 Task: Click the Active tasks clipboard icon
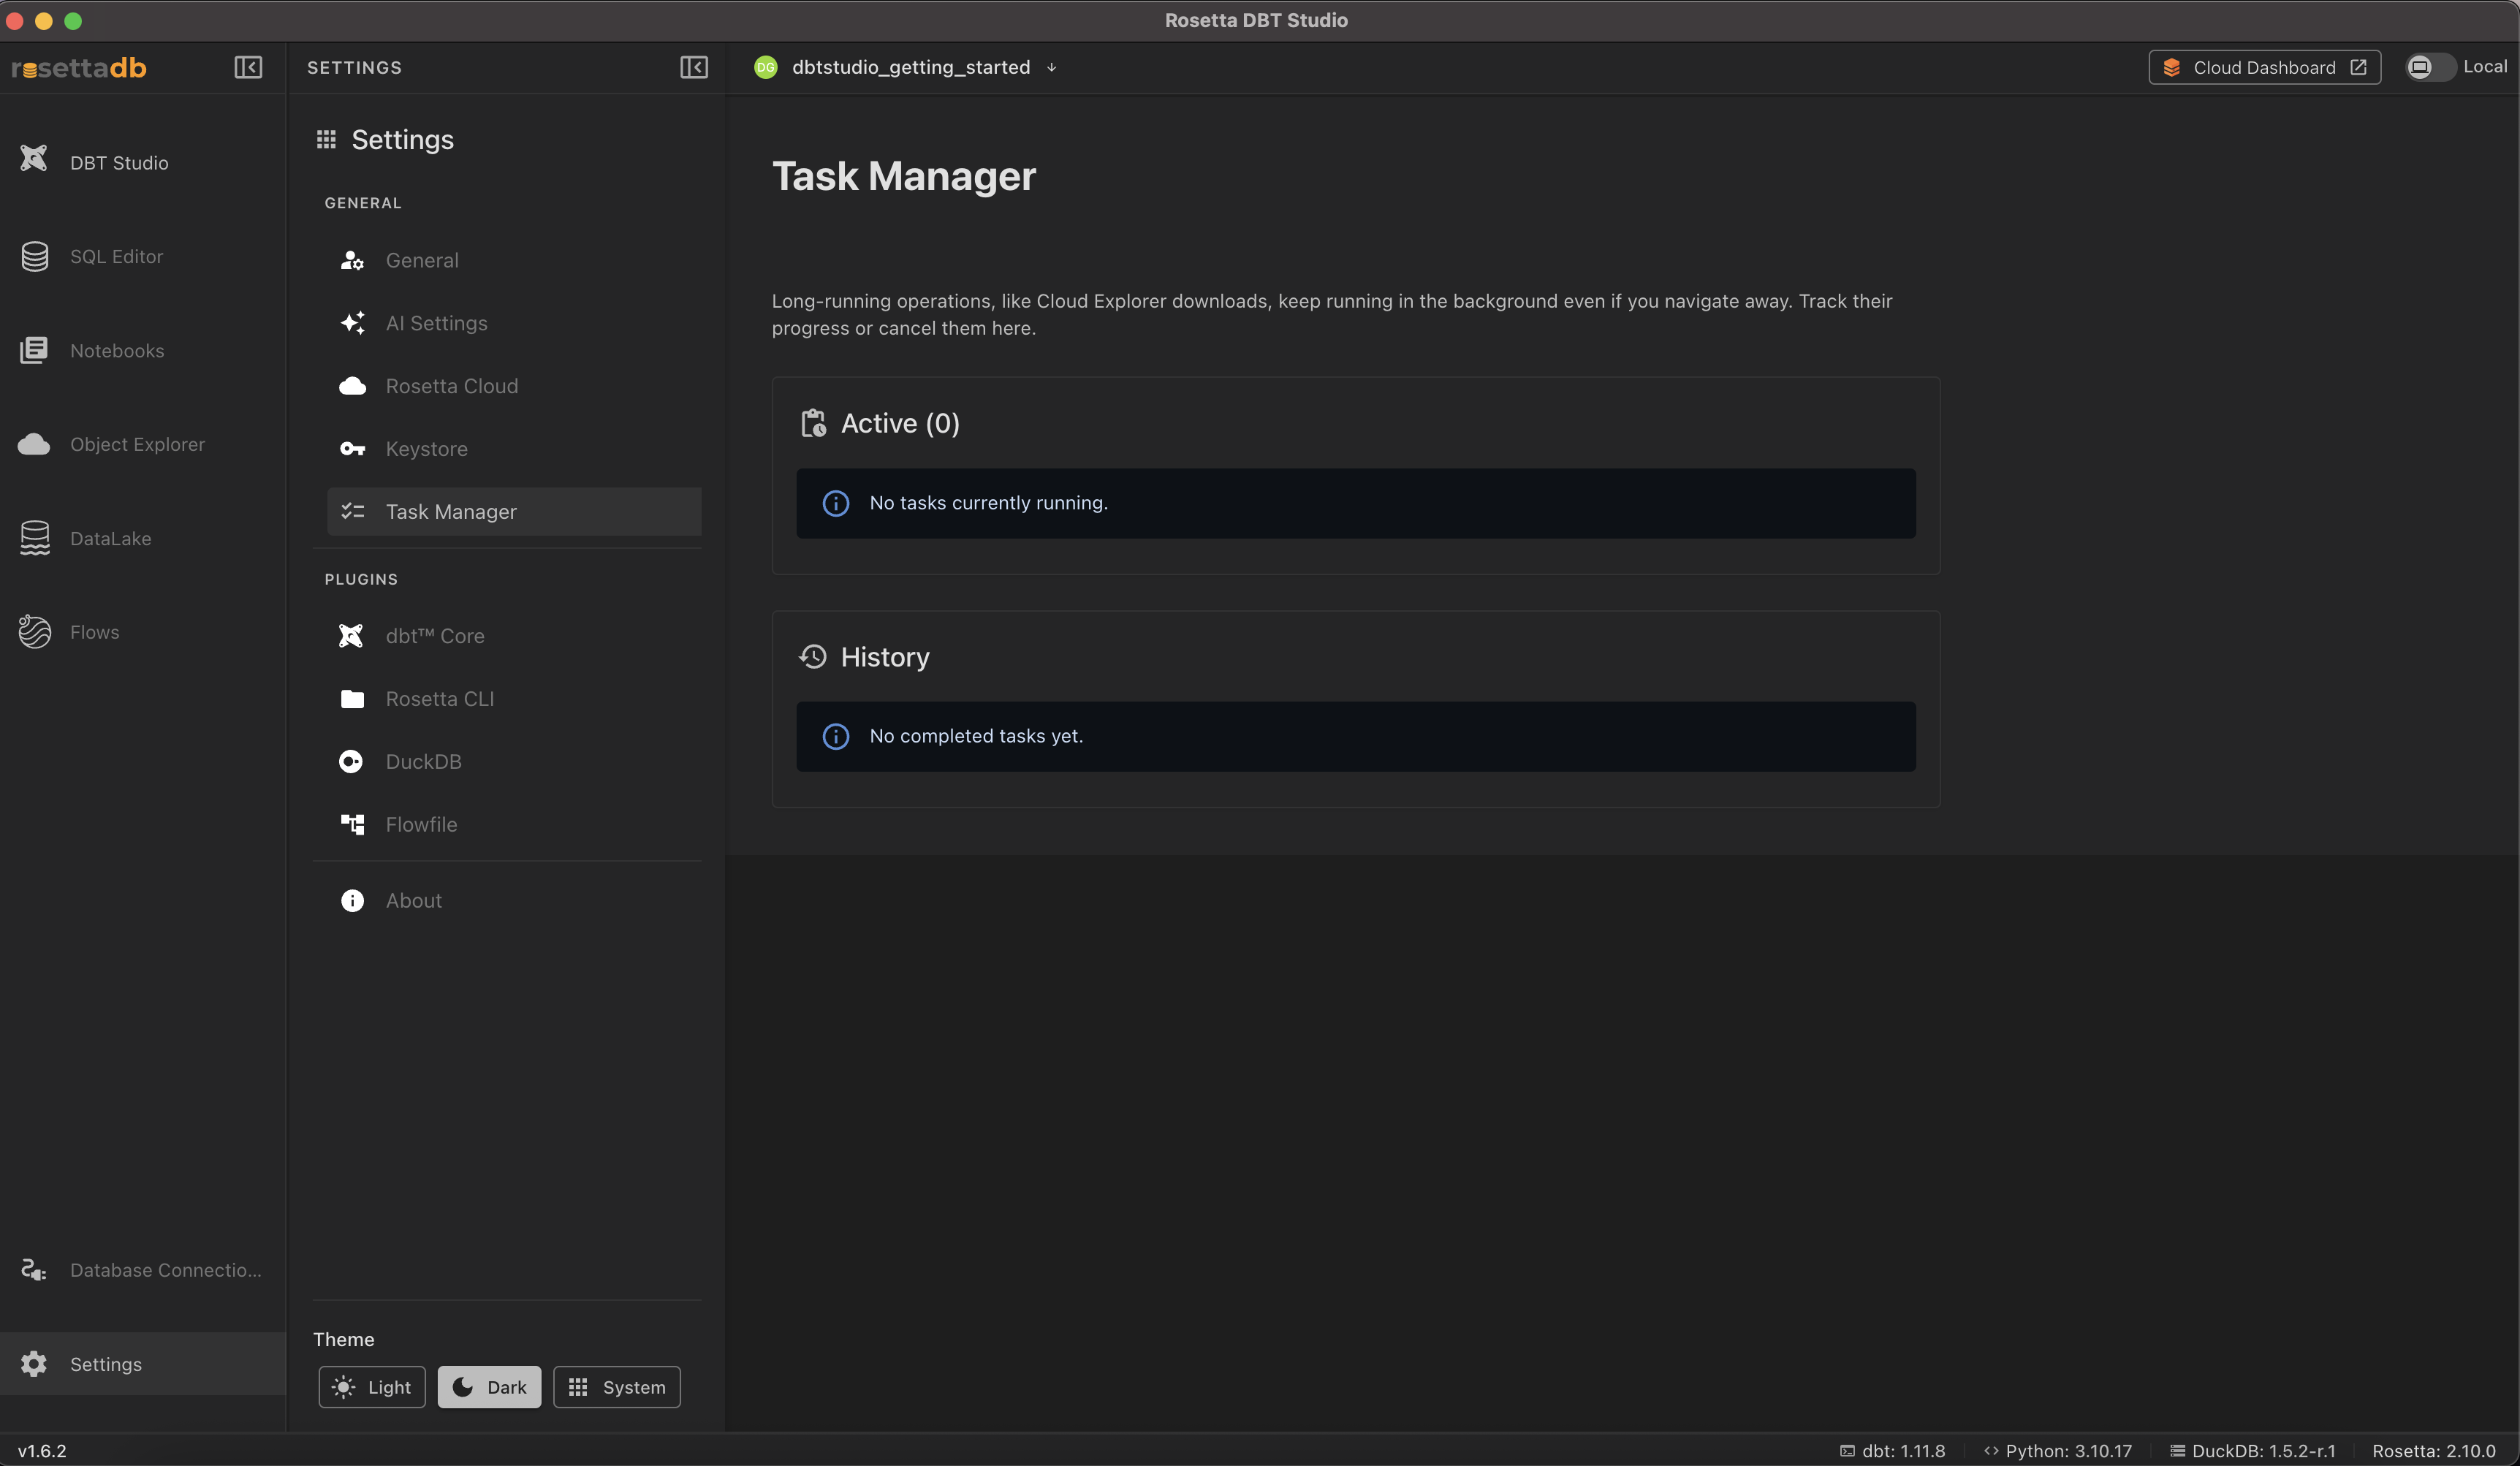[813, 423]
